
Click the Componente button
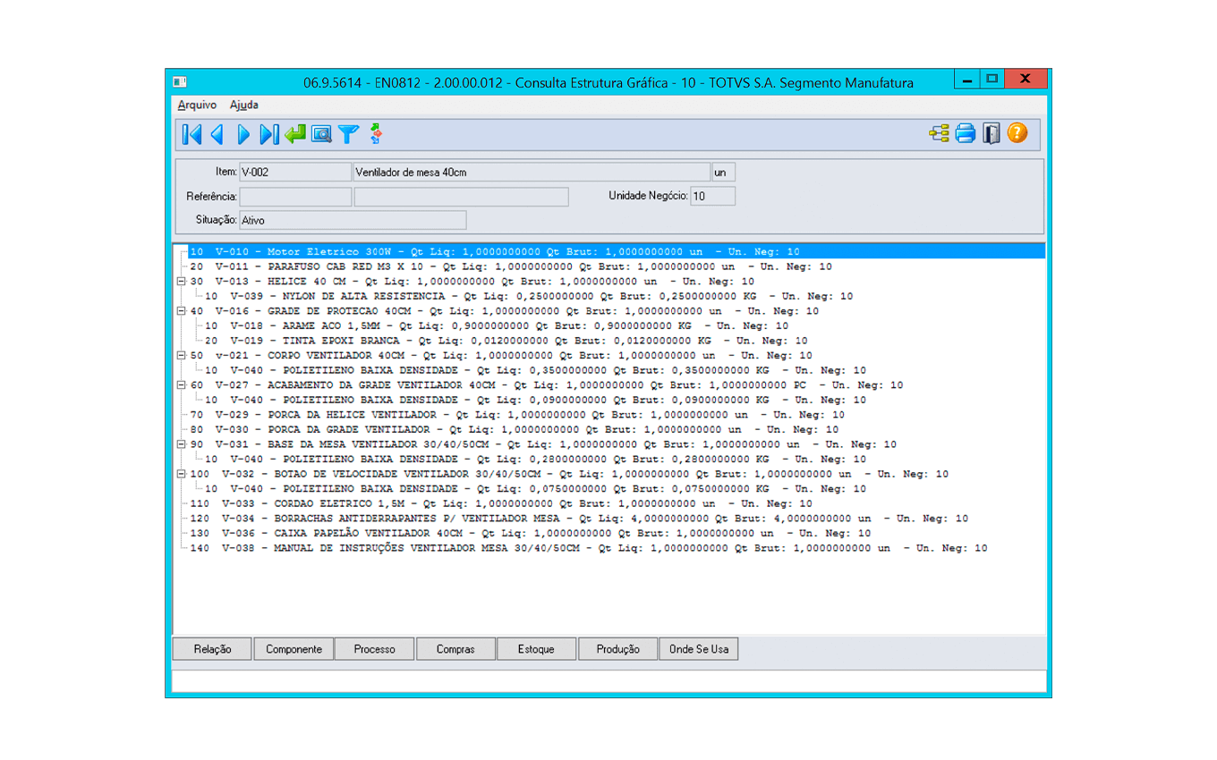click(294, 649)
